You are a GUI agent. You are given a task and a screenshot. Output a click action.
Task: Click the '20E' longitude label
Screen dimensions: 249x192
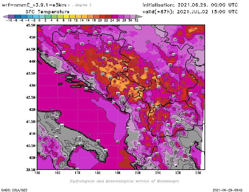coord(138,173)
